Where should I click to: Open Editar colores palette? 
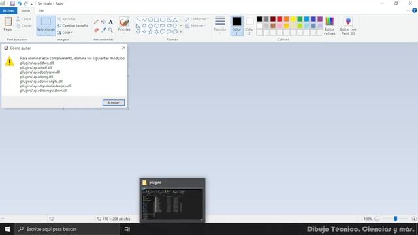329,25
